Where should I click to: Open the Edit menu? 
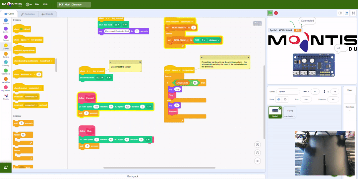coord(45,4)
